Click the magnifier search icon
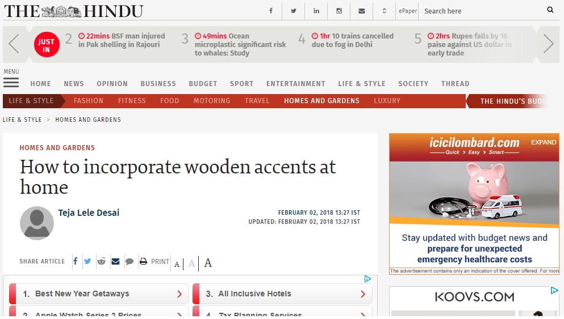Image resolution: width=564 pixels, height=319 pixels. point(550,10)
